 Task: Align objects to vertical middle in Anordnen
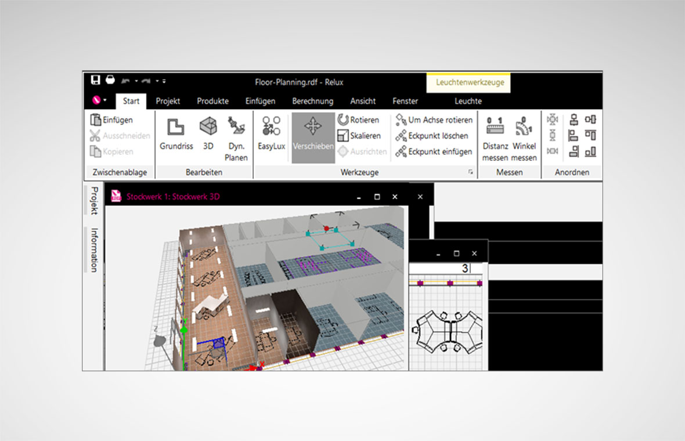(590, 119)
